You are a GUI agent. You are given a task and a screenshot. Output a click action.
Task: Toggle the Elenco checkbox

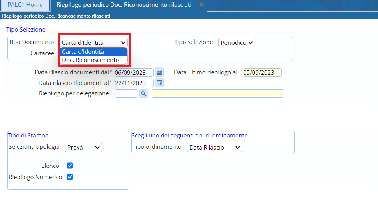pyautogui.click(x=70, y=166)
